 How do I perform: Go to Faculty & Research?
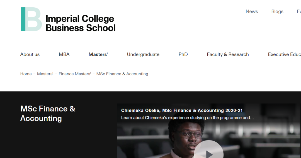(x=228, y=54)
